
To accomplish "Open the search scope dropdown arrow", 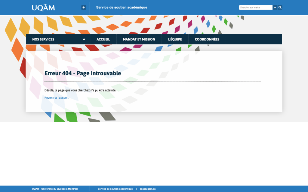I will tap(275, 7).
